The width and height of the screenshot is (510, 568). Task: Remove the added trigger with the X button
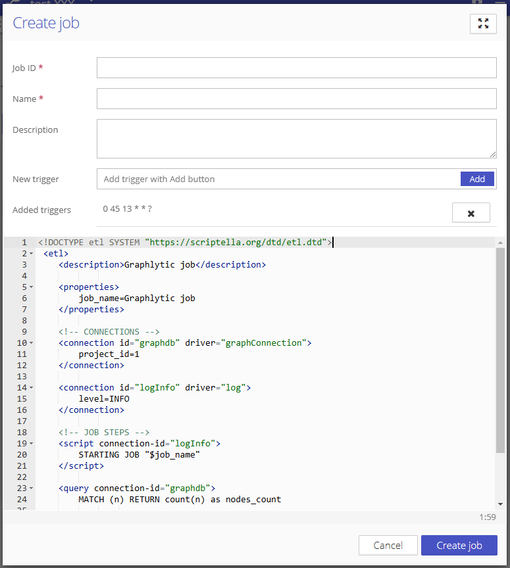[471, 213]
